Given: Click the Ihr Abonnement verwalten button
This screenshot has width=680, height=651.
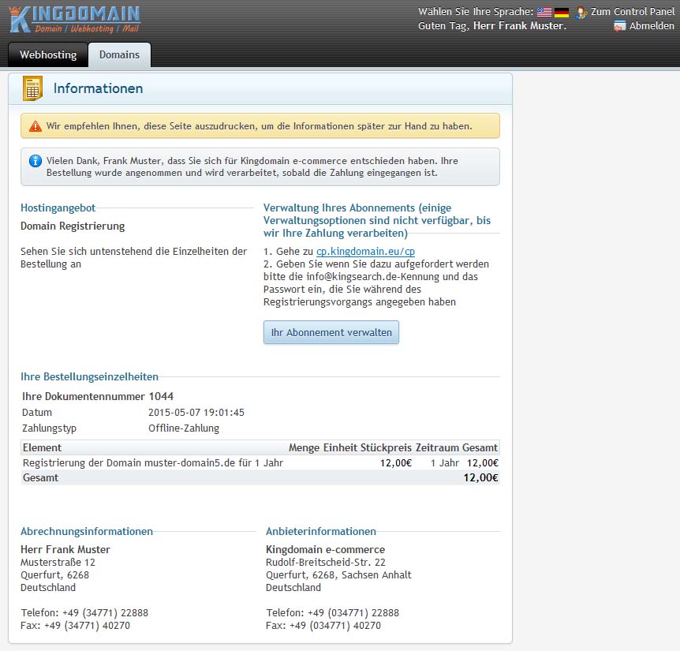Looking at the screenshot, I should (x=331, y=332).
